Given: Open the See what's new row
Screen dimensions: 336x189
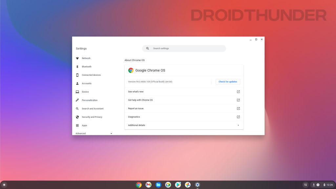Looking at the screenshot, I should [184, 92].
